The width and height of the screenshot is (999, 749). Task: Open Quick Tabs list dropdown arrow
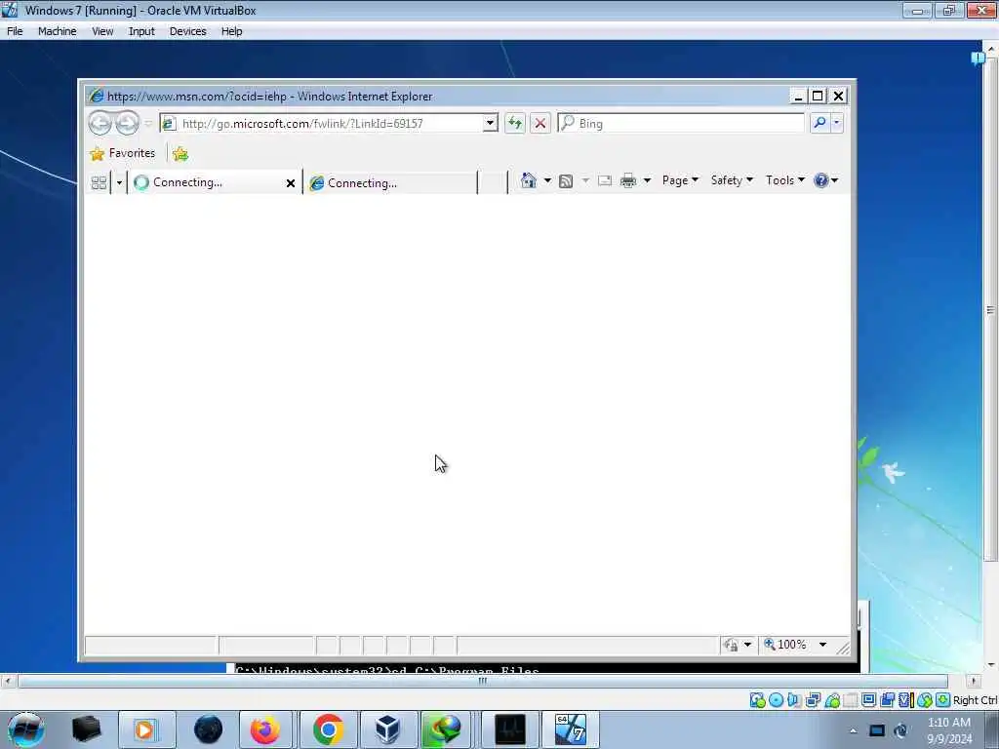tap(119, 182)
